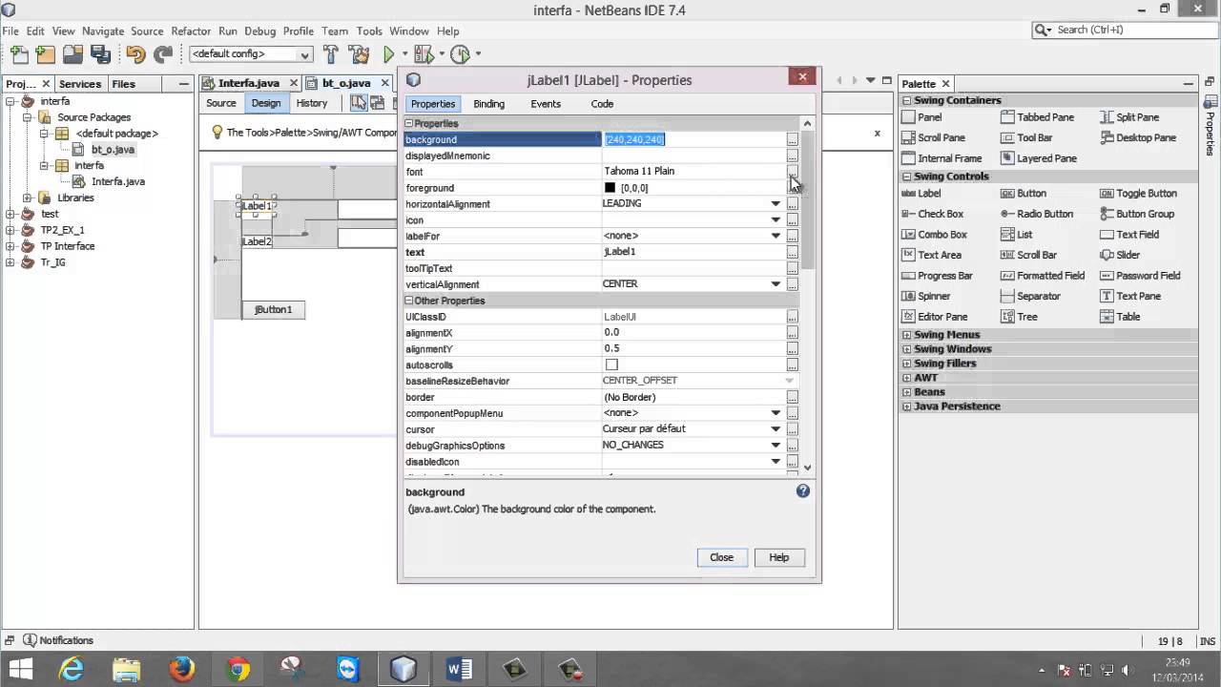Viewport: 1221px width, 687px height.
Task: Open the Navigate menu
Action: (102, 31)
